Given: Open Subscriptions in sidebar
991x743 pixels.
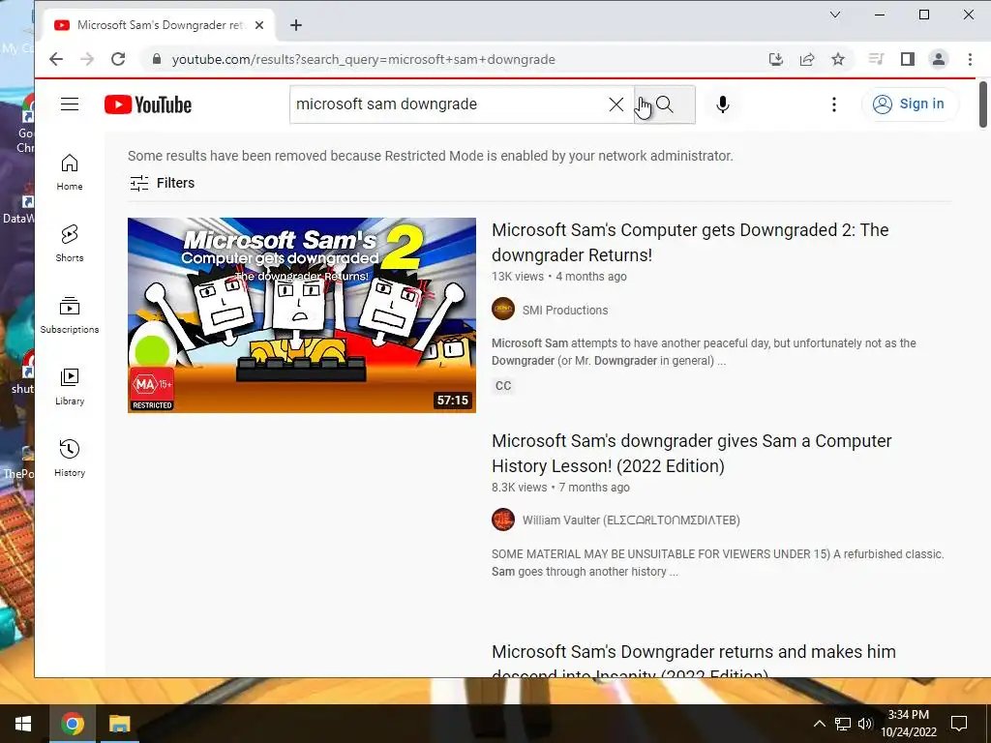Looking at the screenshot, I should pyautogui.click(x=70, y=314).
